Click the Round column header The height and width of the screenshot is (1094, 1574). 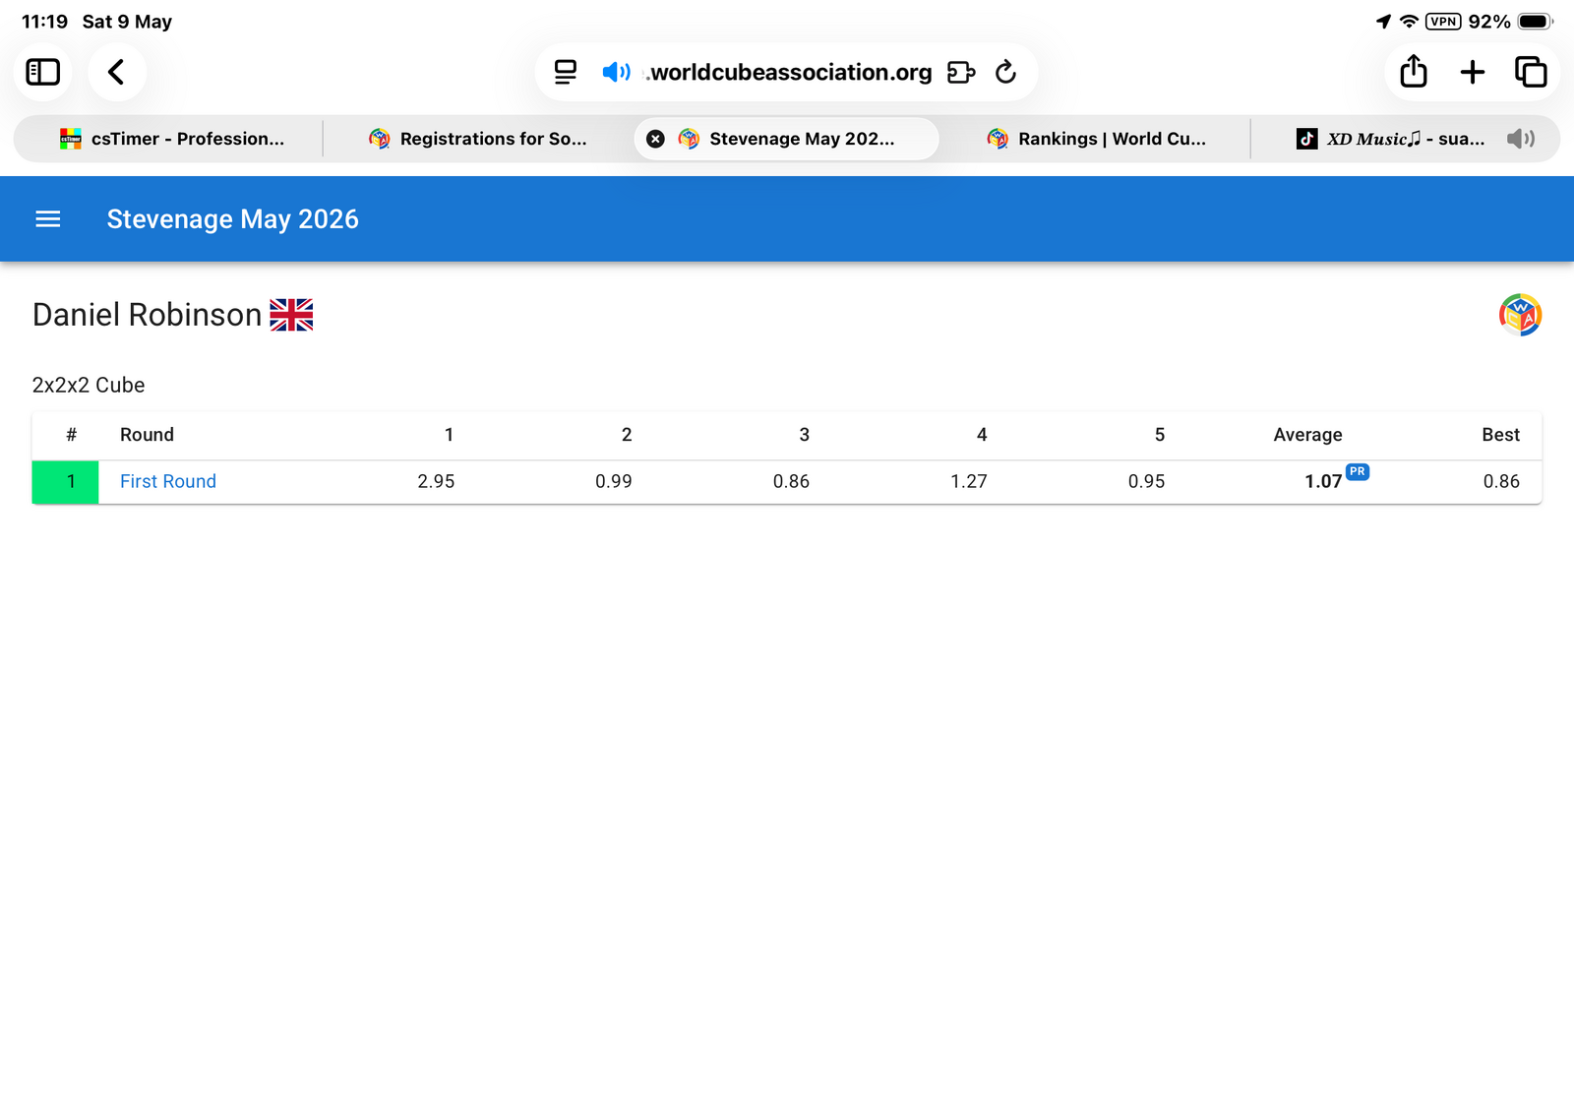point(147,435)
